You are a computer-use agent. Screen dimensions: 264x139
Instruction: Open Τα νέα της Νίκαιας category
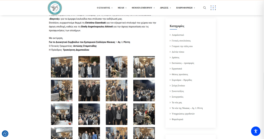[187, 108]
